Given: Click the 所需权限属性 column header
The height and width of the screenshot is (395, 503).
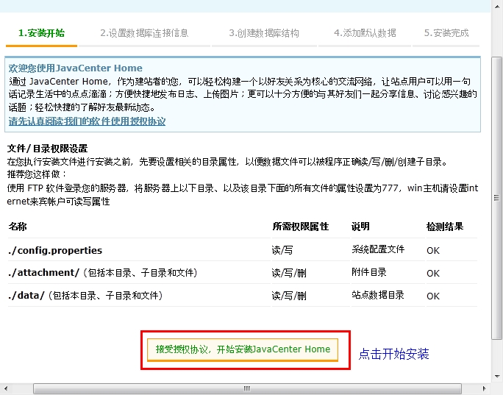Looking at the screenshot, I should 301,227.
